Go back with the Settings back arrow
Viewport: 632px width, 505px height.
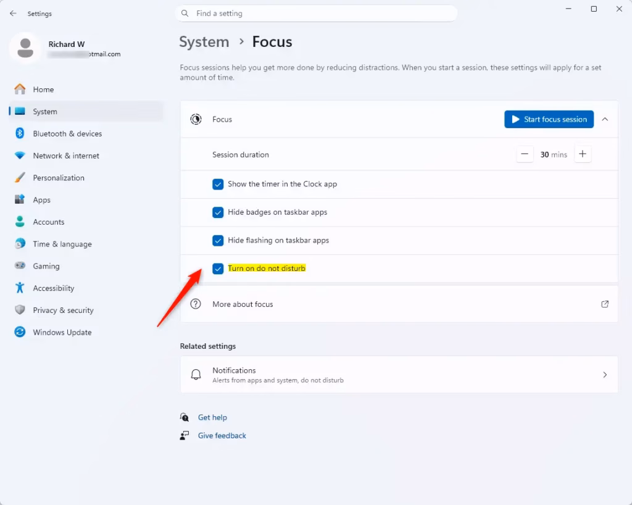pos(13,14)
